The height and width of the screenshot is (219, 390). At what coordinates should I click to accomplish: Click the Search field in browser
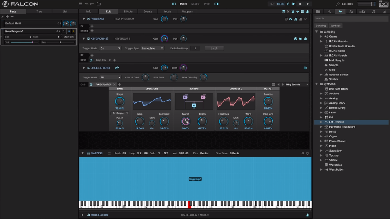pos(351,18)
